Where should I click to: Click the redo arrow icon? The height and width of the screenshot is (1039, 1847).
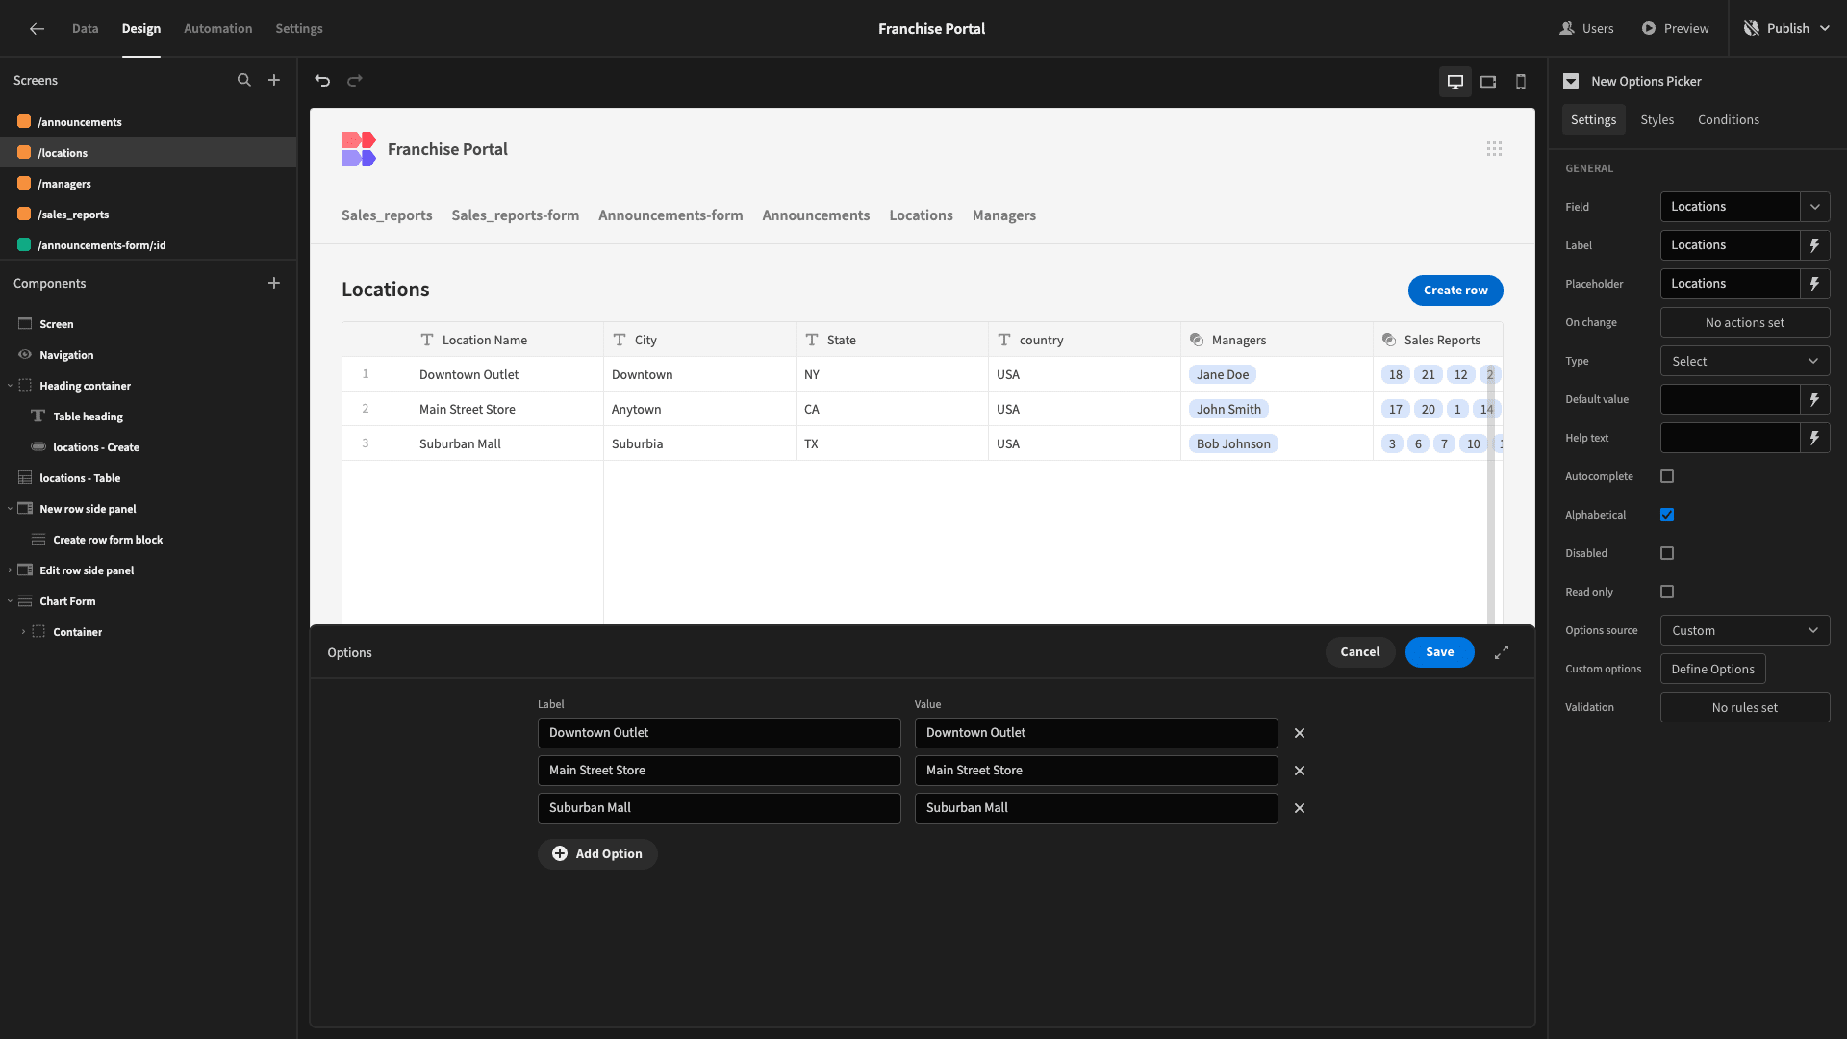(355, 81)
